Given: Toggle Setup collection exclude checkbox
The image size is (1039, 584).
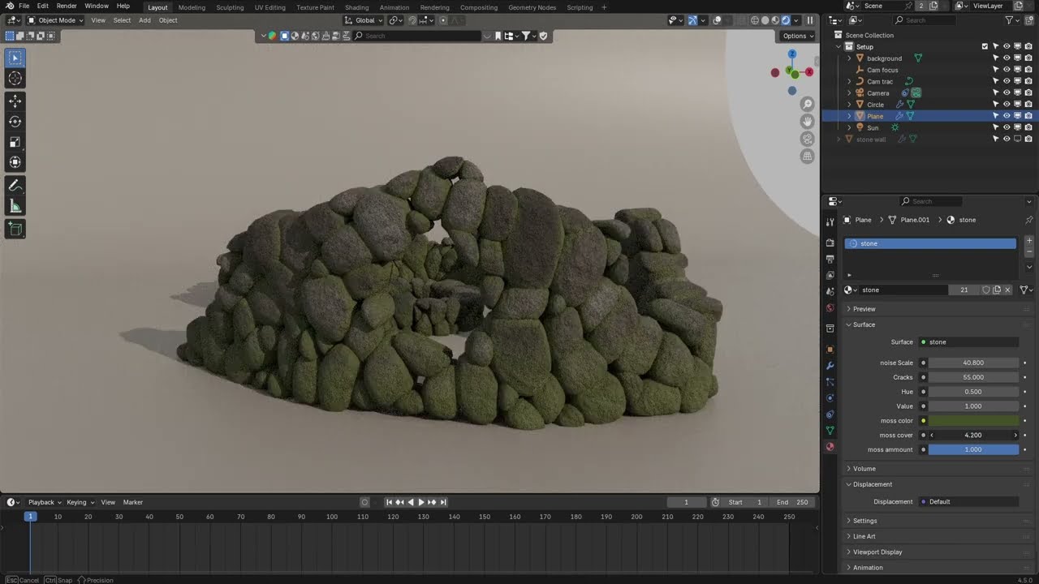Looking at the screenshot, I should tap(985, 47).
